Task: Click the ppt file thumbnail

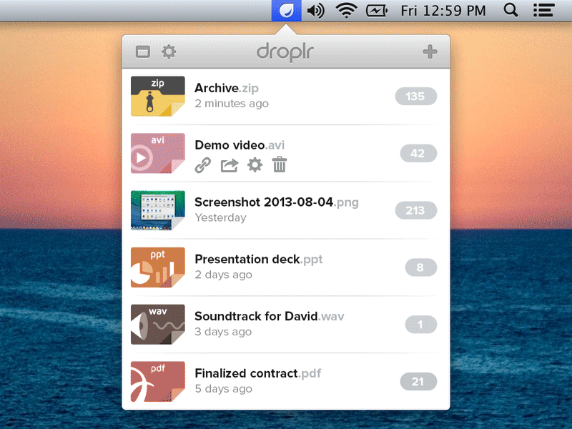Action: (158, 267)
